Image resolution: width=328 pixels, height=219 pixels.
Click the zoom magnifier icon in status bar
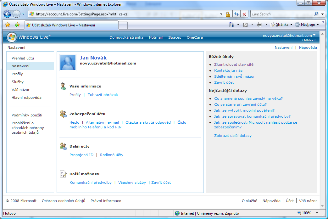[299, 213]
